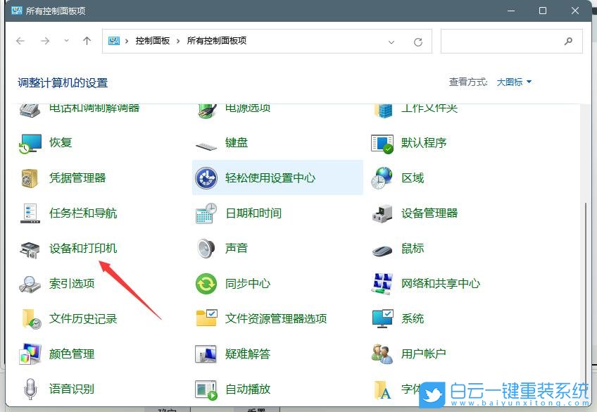Image resolution: width=597 pixels, height=412 pixels.
Task: Open Speech Recognition (语音识别)
Action: click(73, 389)
